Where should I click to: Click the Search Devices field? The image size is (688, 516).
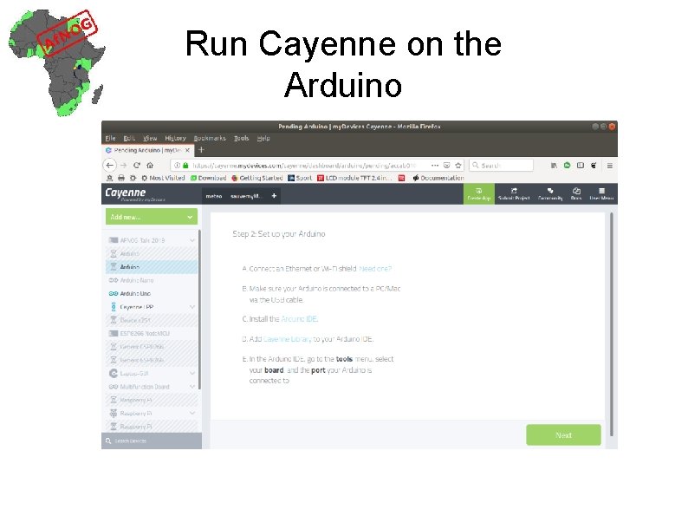coord(152,441)
